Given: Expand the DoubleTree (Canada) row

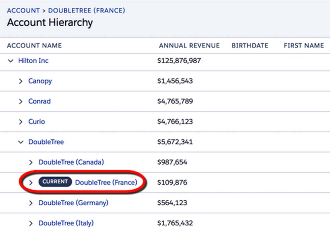Looking at the screenshot, I should (x=31, y=163).
